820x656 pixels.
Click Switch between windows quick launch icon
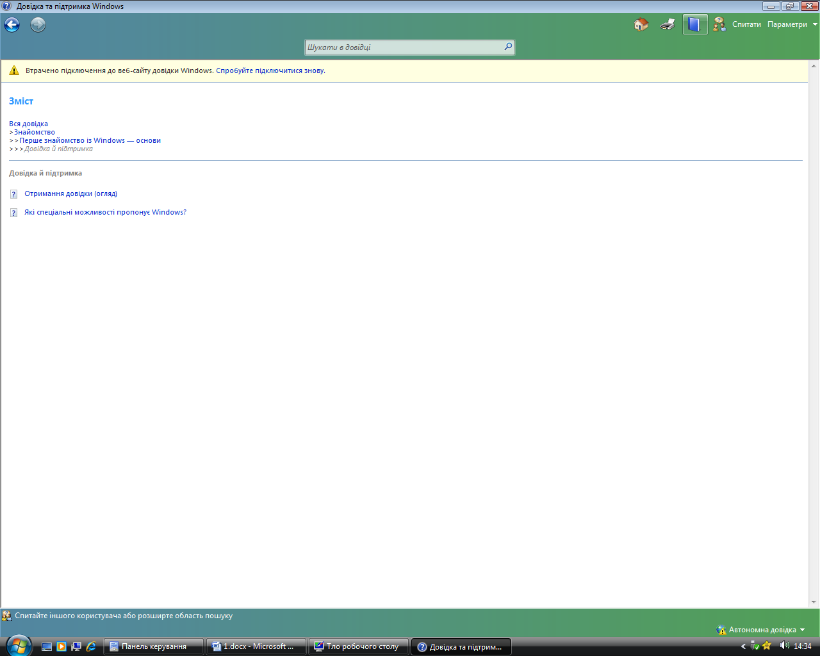(x=76, y=646)
